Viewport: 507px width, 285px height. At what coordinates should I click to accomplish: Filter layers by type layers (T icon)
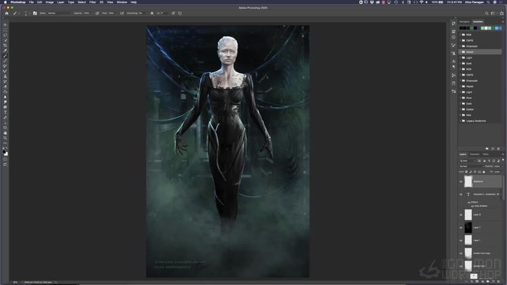pos(489,160)
